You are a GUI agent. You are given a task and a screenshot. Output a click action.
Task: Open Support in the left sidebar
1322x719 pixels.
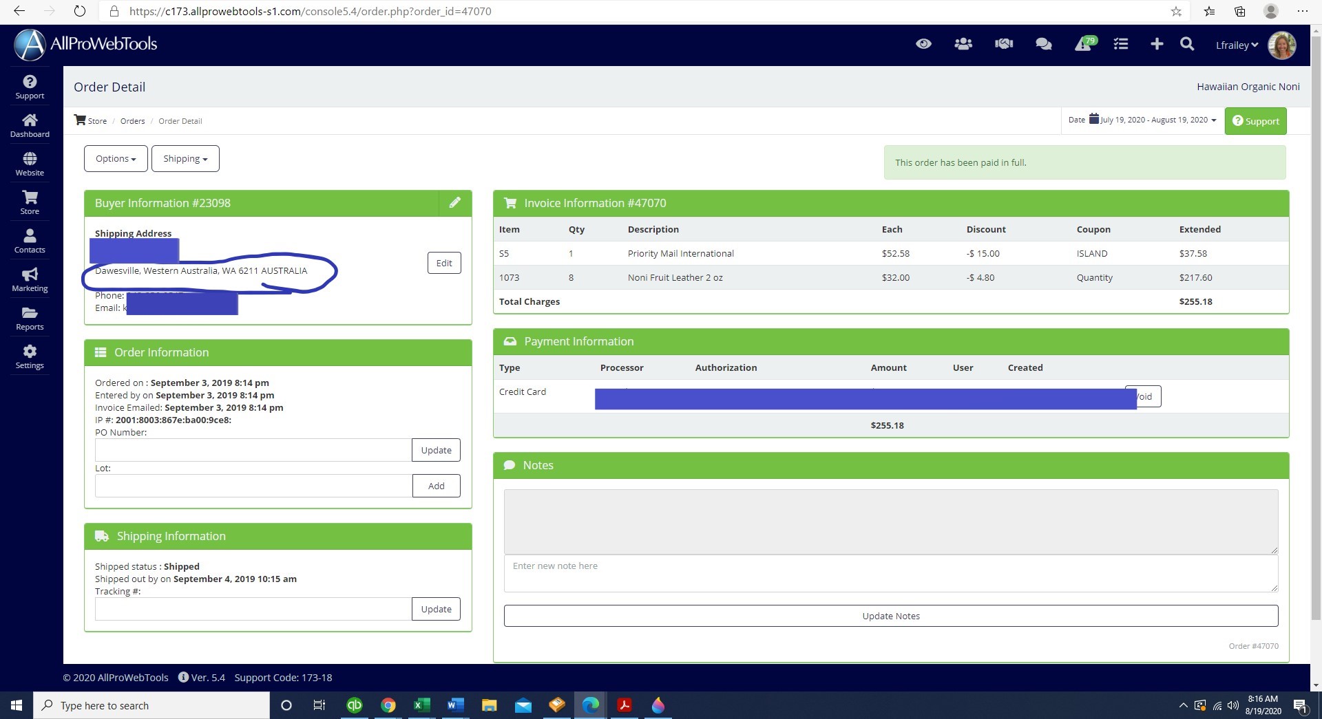point(30,87)
